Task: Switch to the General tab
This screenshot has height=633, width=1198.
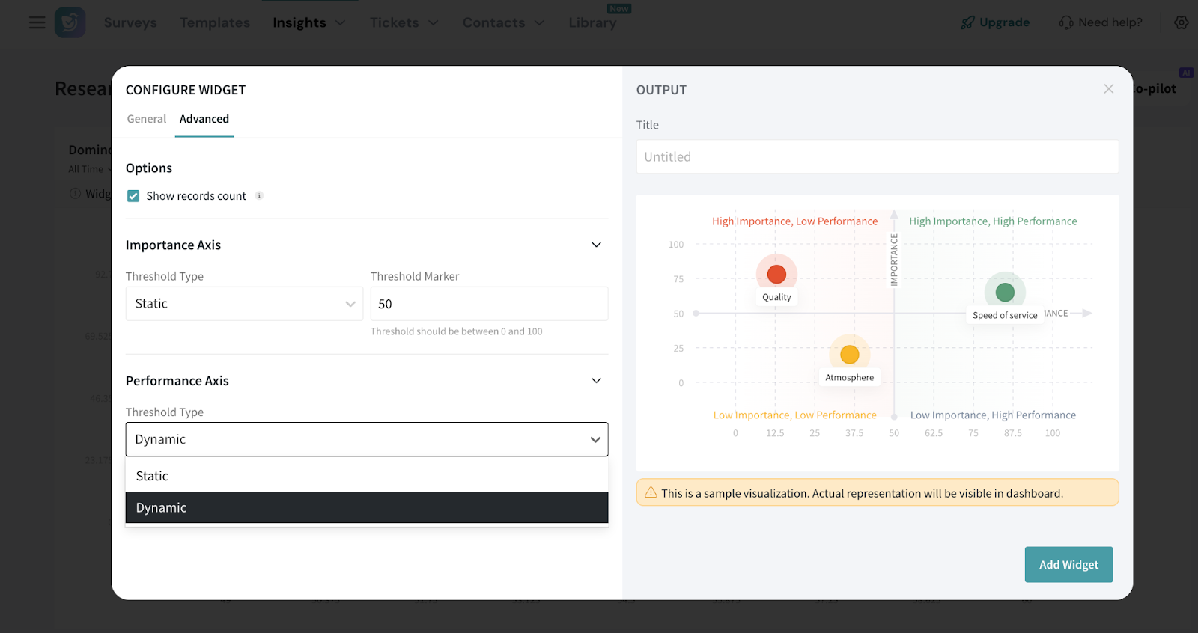Action: coord(147,119)
